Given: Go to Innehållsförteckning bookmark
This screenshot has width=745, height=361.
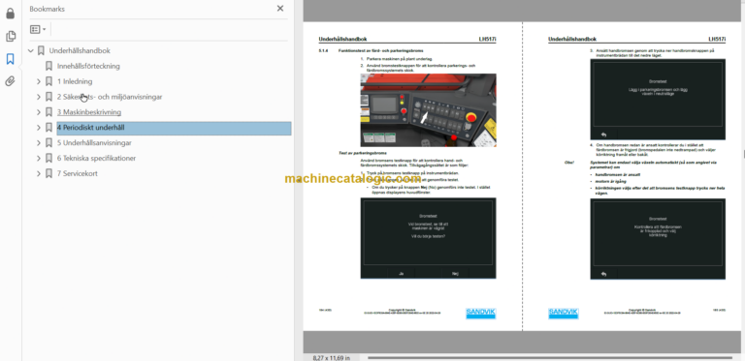Looking at the screenshot, I should pos(88,67).
